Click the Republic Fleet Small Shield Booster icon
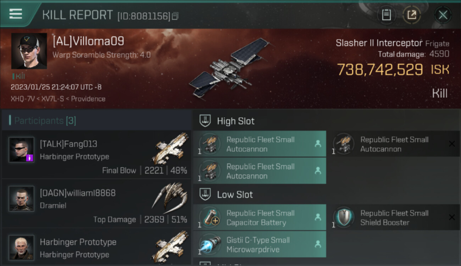 (344, 217)
